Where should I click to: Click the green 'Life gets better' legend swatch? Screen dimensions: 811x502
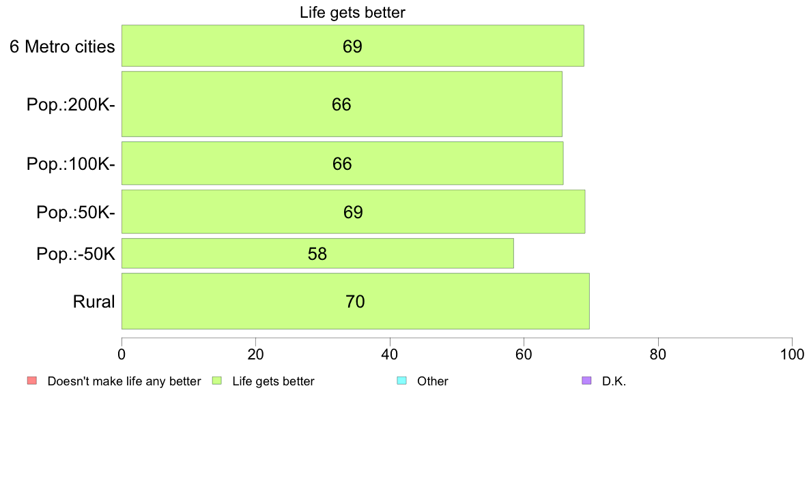216,381
